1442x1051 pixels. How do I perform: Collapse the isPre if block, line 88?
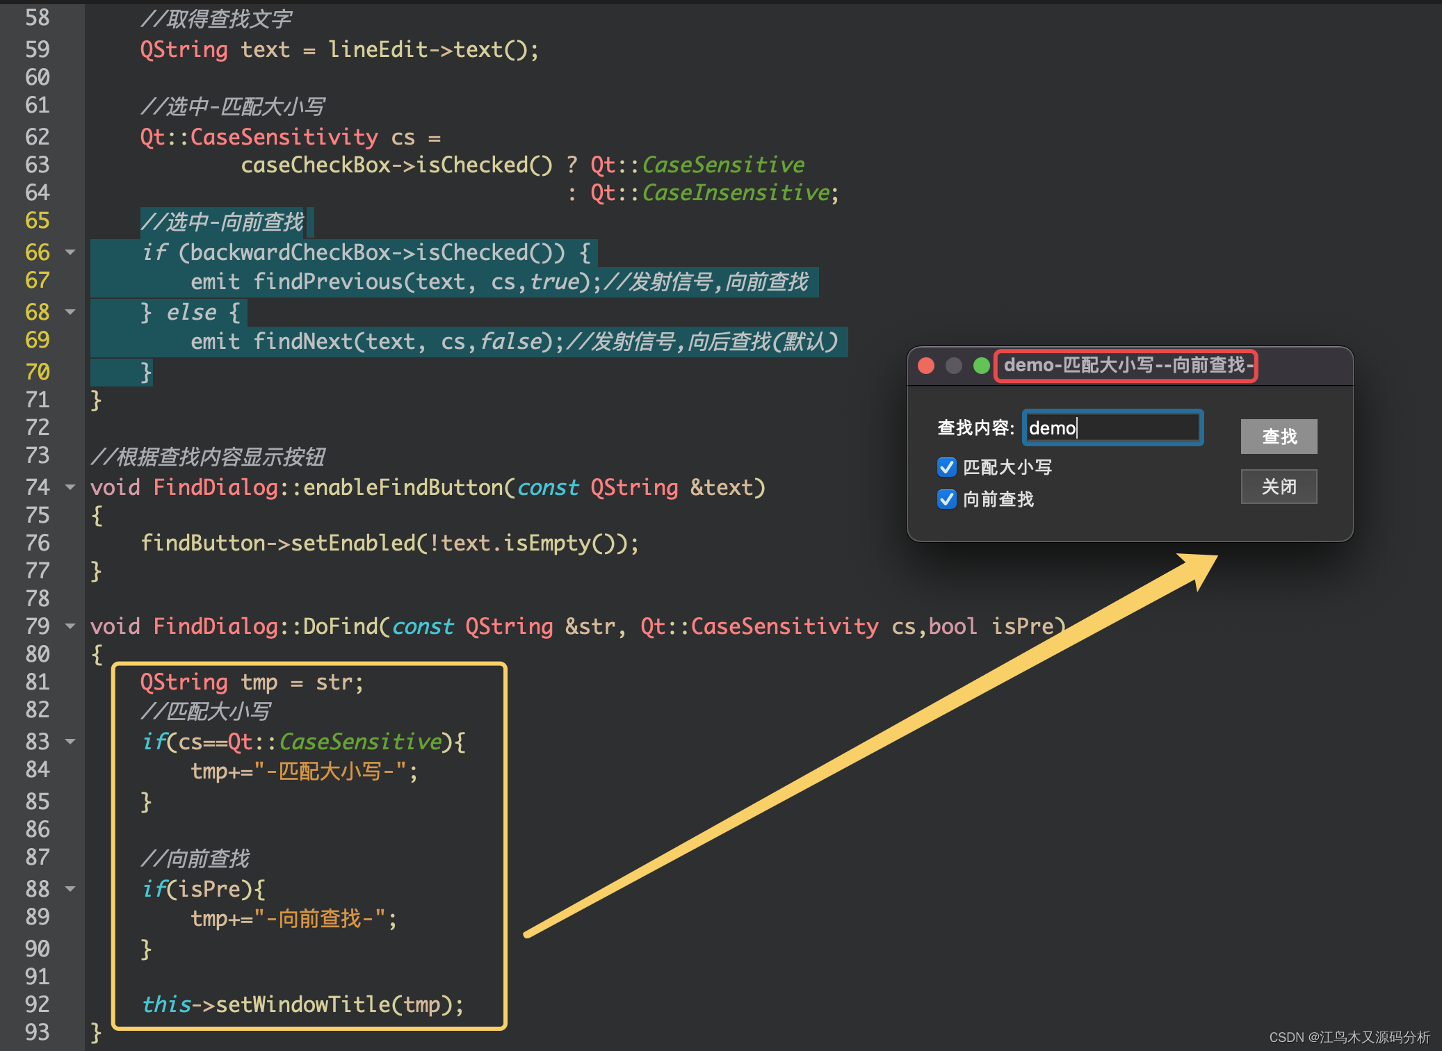[x=70, y=889]
